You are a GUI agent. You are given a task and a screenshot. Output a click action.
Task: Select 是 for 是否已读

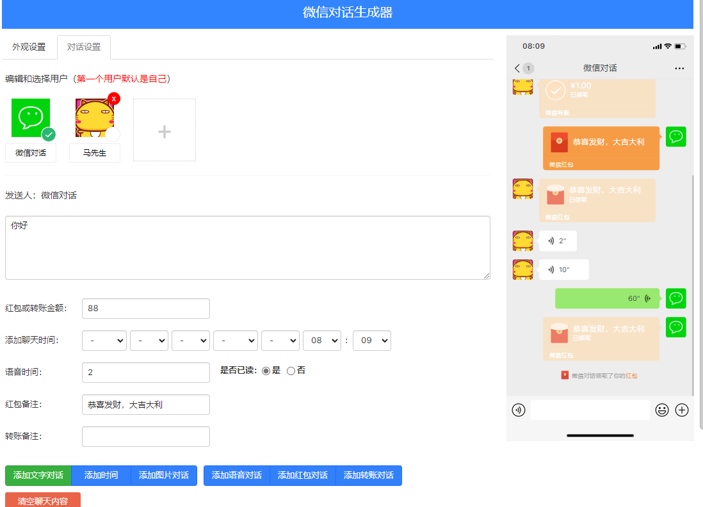[x=266, y=371]
